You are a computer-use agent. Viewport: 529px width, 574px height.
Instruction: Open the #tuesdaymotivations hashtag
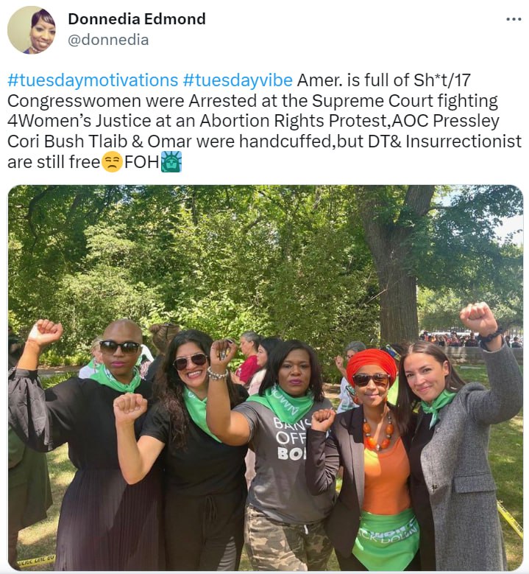pyautogui.click(x=93, y=80)
